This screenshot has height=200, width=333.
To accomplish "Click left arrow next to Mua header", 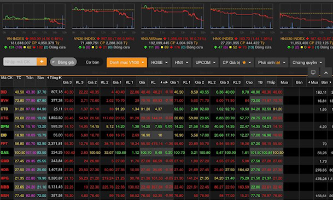I will click(x=309, y=82).
